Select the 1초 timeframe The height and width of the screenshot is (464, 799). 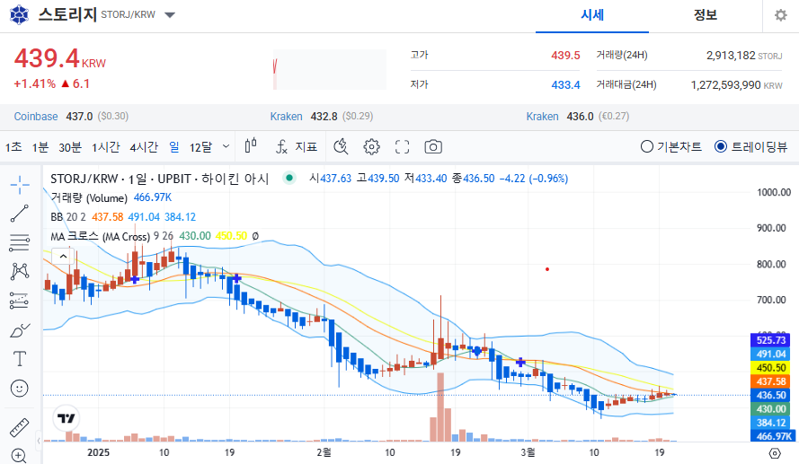point(13,147)
